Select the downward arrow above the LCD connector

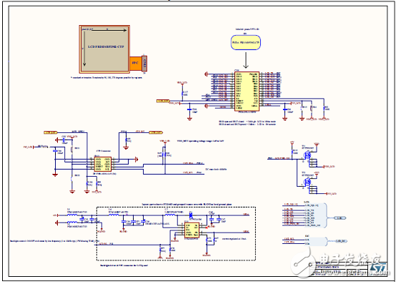(x=246, y=60)
